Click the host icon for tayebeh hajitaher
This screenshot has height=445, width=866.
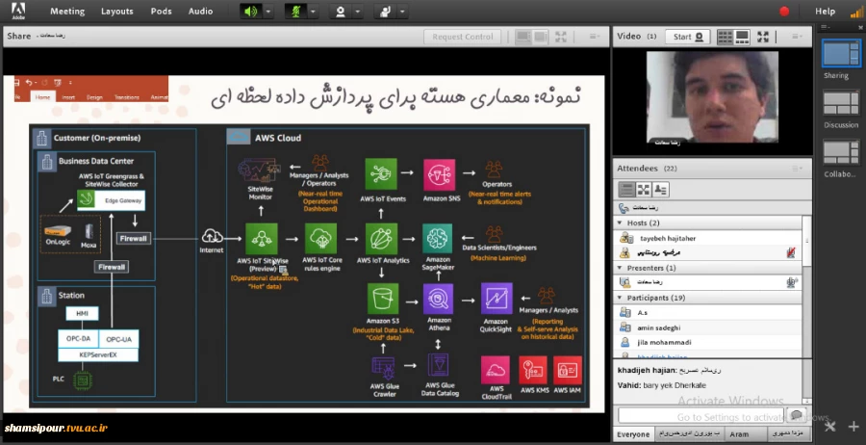pyautogui.click(x=625, y=238)
